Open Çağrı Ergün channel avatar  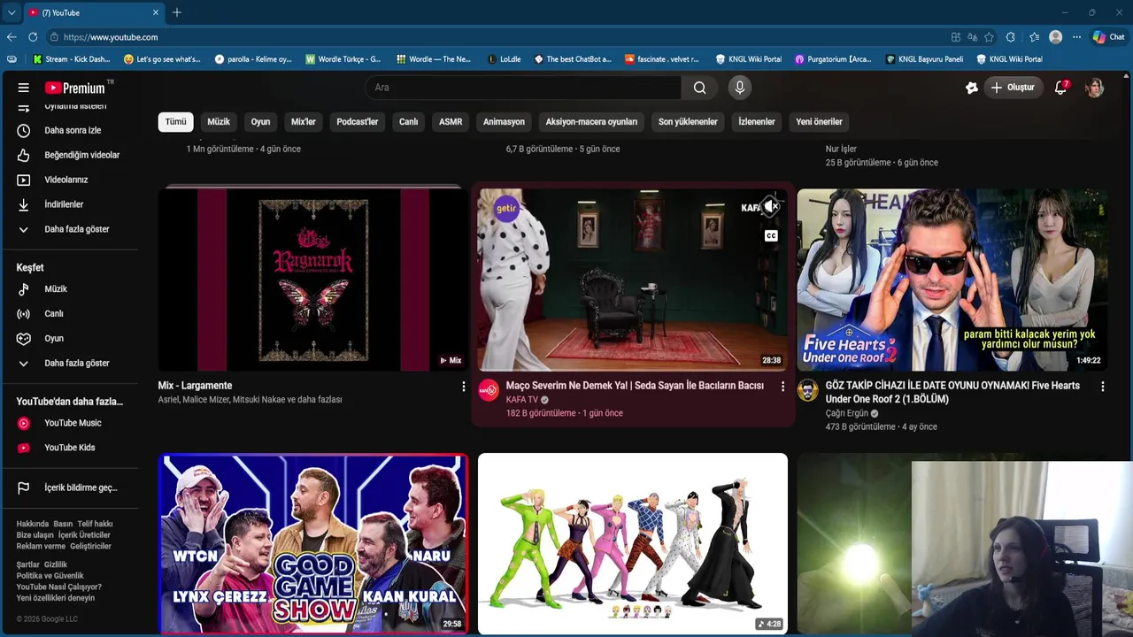(807, 390)
